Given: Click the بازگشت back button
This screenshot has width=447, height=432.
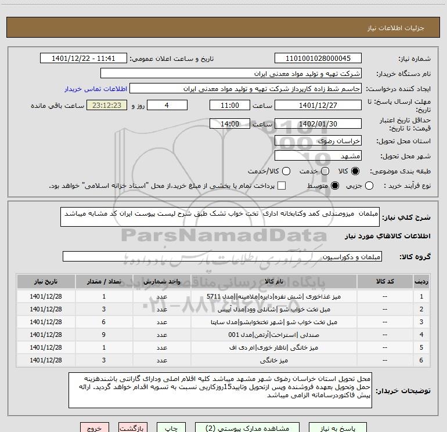Looking at the screenshot, I should pos(133,427).
